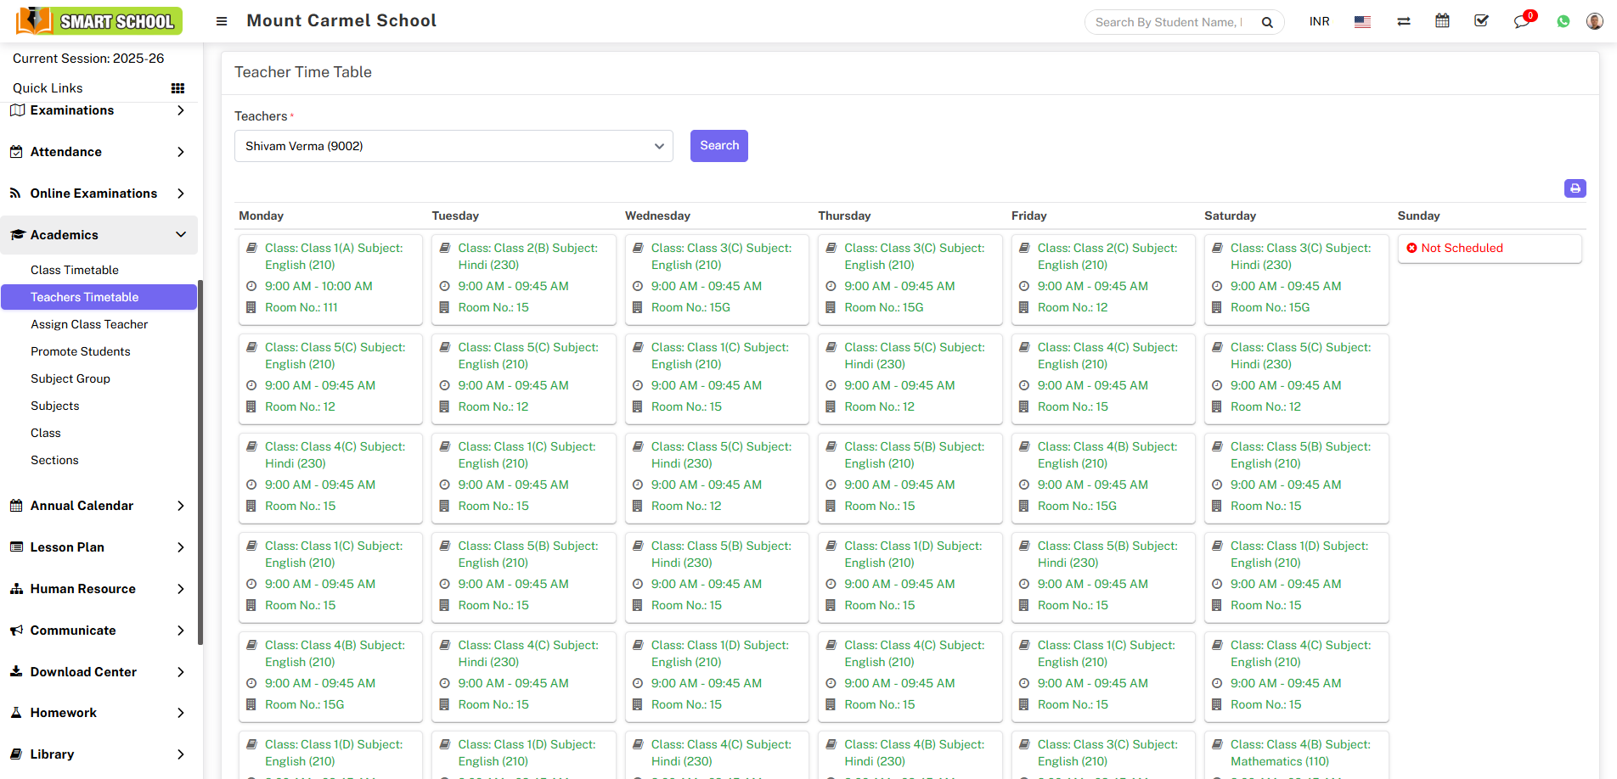Image resolution: width=1617 pixels, height=779 pixels.
Task: Expand the Human Resource menu
Action: pos(82,588)
